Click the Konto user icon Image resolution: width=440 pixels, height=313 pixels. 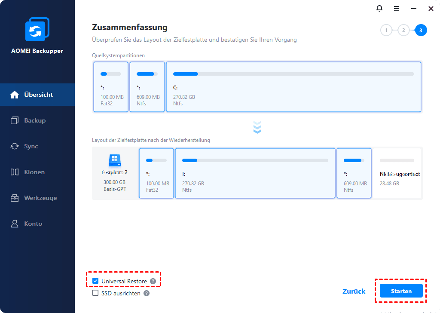15,224
